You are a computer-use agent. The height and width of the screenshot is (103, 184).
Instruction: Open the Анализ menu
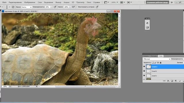tap(66, 2)
